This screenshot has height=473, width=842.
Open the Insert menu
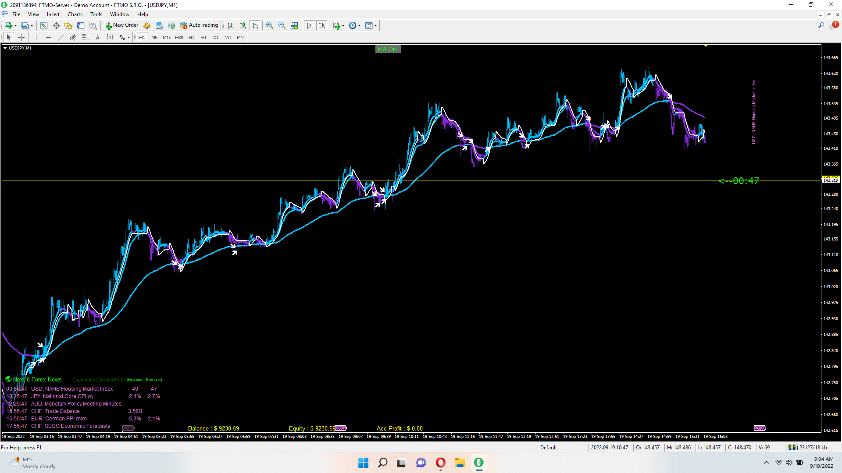tap(53, 14)
